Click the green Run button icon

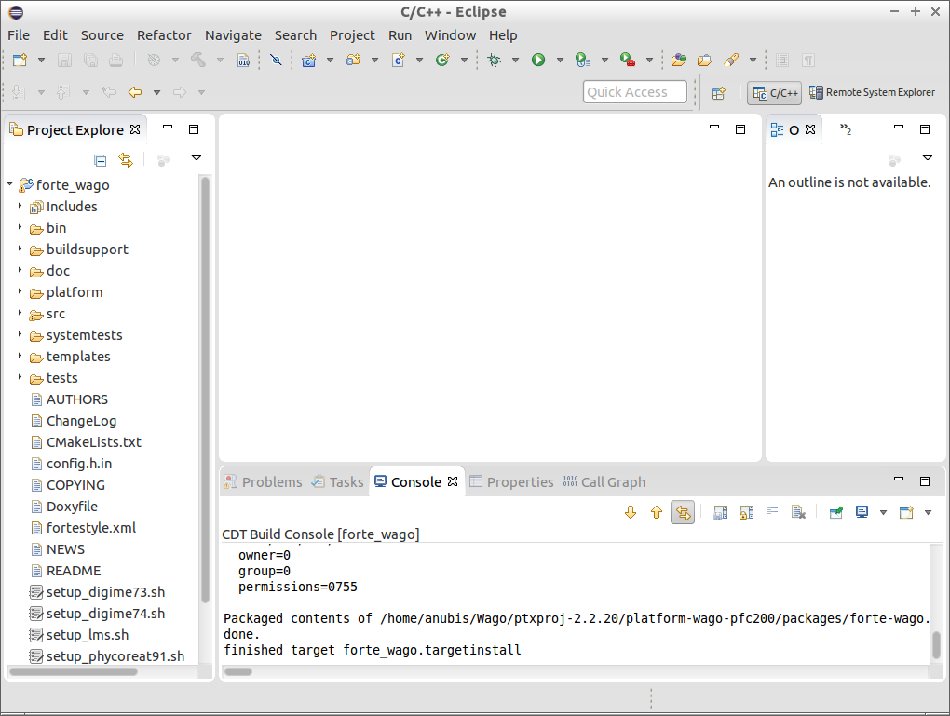coord(538,60)
